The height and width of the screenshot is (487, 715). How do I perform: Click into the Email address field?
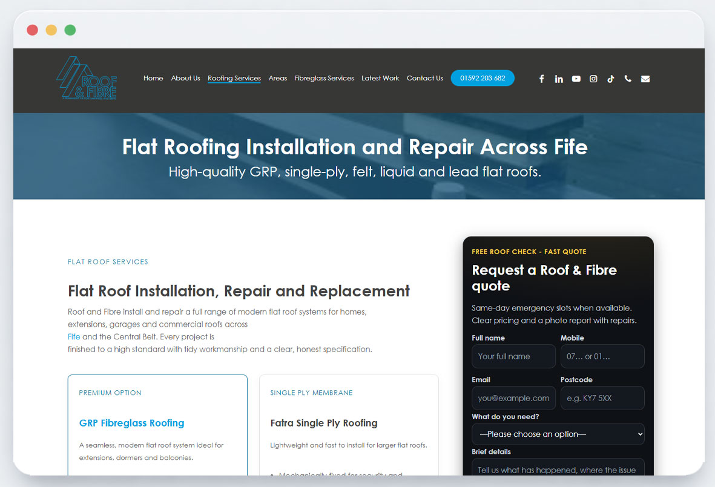click(x=513, y=398)
